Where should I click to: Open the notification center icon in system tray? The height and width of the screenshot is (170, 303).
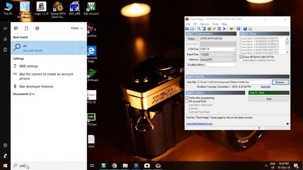point(296,166)
